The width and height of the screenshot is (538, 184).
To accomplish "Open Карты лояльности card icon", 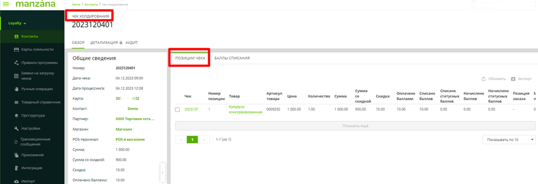I will click(x=16, y=50).
